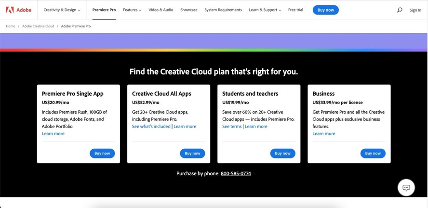Learn more about Premiere Pro Single App
Screen dimensions: 428x208
[53, 133]
